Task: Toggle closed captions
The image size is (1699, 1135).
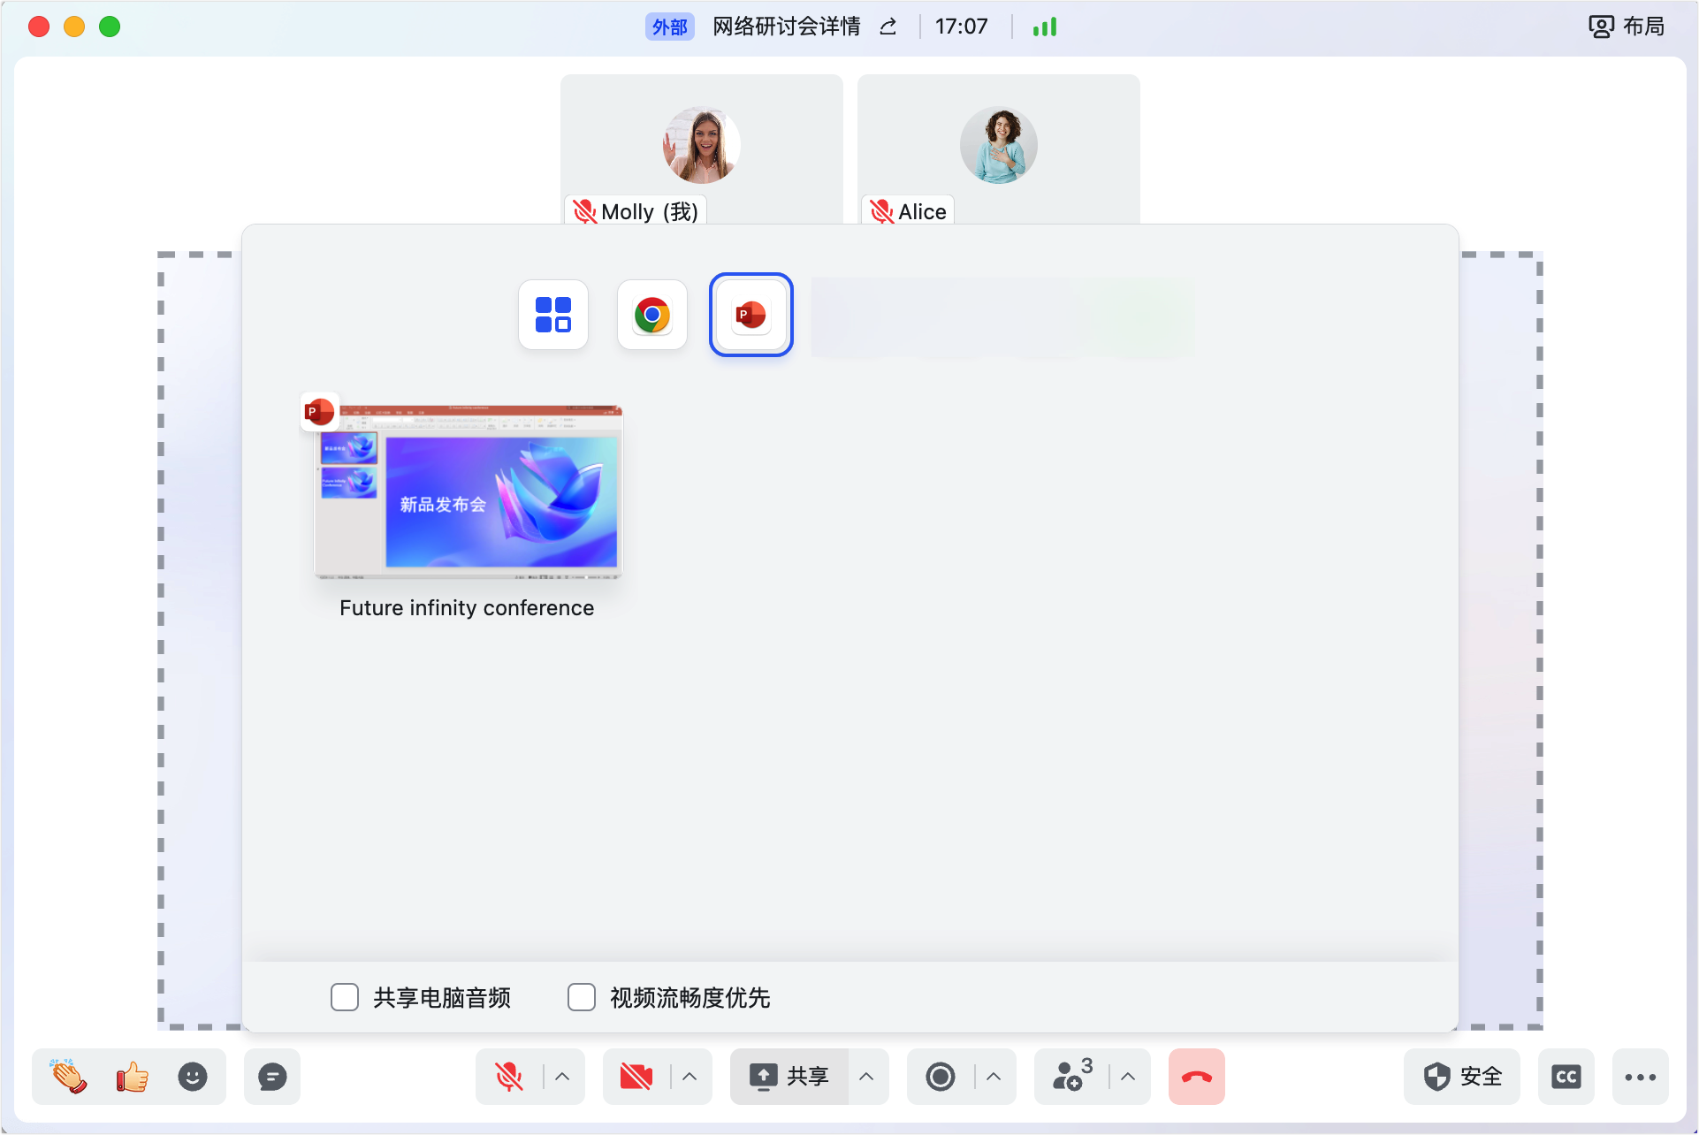Action: (x=1566, y=1076)
